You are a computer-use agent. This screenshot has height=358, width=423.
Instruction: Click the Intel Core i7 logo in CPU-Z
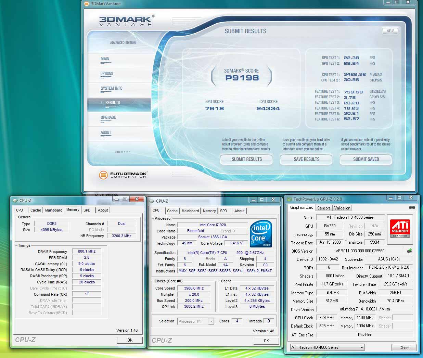[261, 234]
